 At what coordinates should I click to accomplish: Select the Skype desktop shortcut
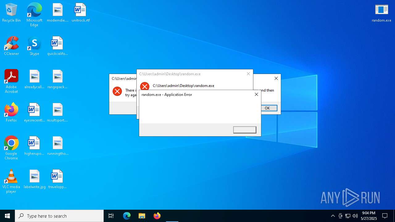pyautogui.click(x=34, y=46)
